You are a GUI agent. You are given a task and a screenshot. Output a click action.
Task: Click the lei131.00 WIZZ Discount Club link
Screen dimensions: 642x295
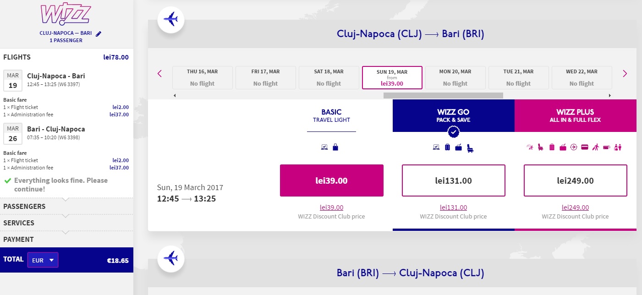(x=453, y=208)
